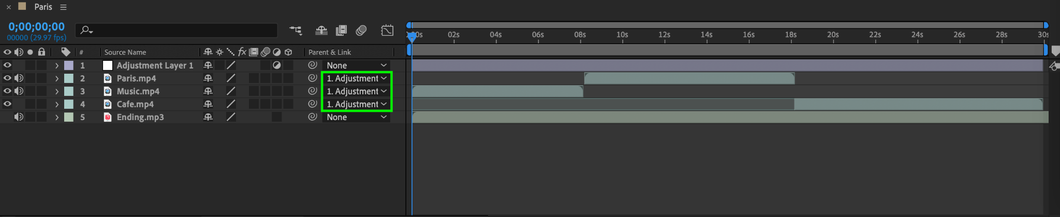Toggle the Hide Shy Layers icon
Viewport: 1060px width, 217px height.
coord(321,30)
